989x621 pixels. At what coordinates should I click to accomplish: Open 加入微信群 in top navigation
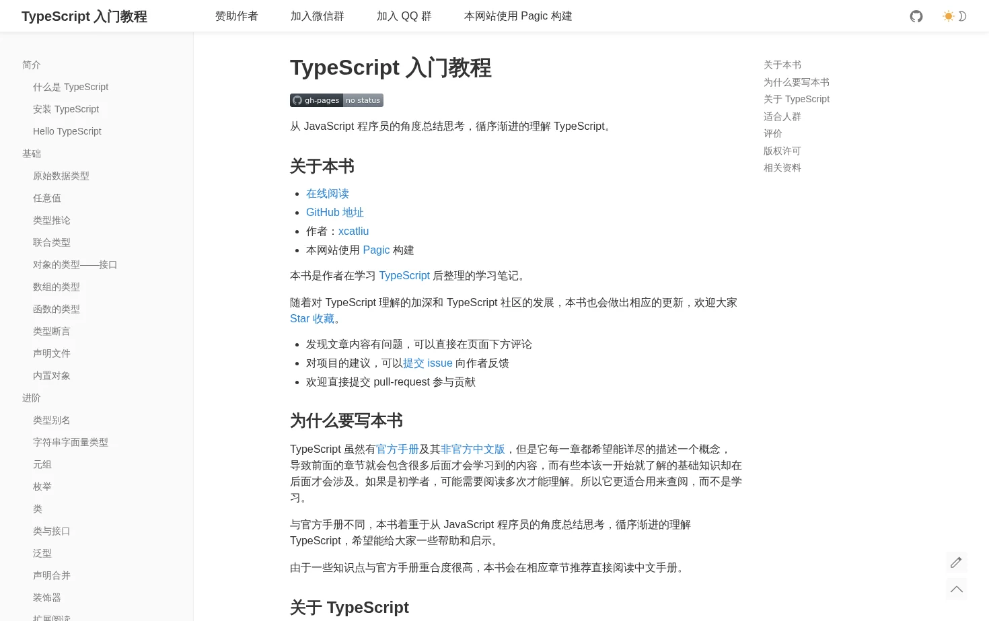coord(318,16)
